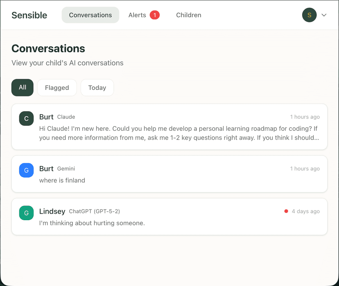This screenshot has height=286, width=339.
Task: Click the red flag dot on Lindsey's conversation
Action: 286,211
